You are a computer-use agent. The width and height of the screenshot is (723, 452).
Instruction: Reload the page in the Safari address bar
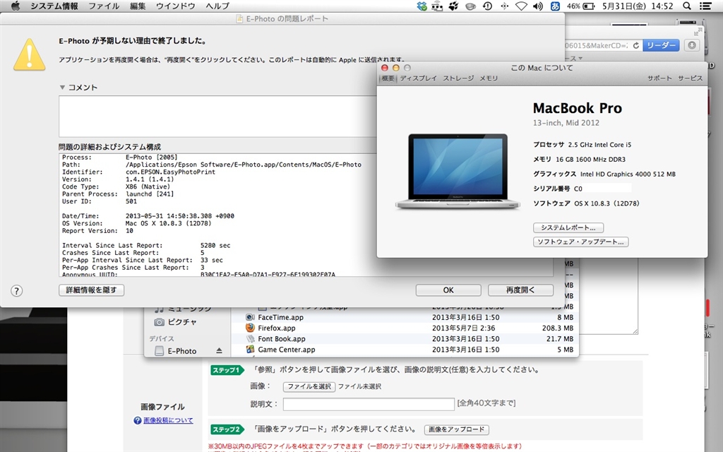tap(636, 45)
